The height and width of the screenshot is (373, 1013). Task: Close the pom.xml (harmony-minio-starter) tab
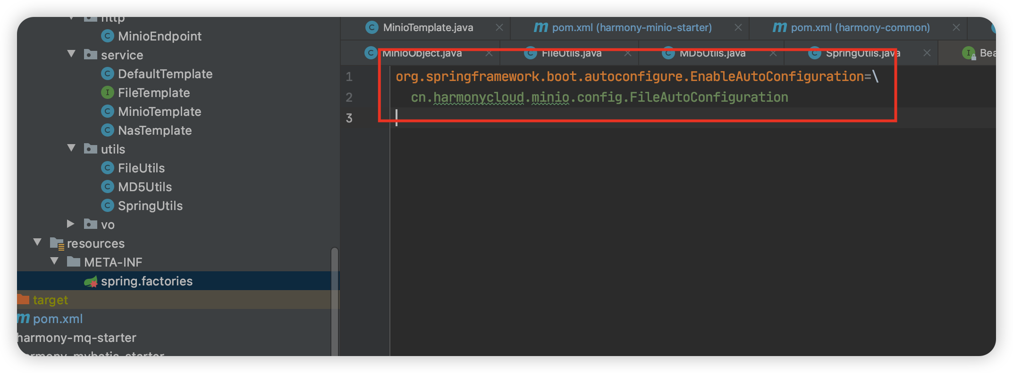738,28
